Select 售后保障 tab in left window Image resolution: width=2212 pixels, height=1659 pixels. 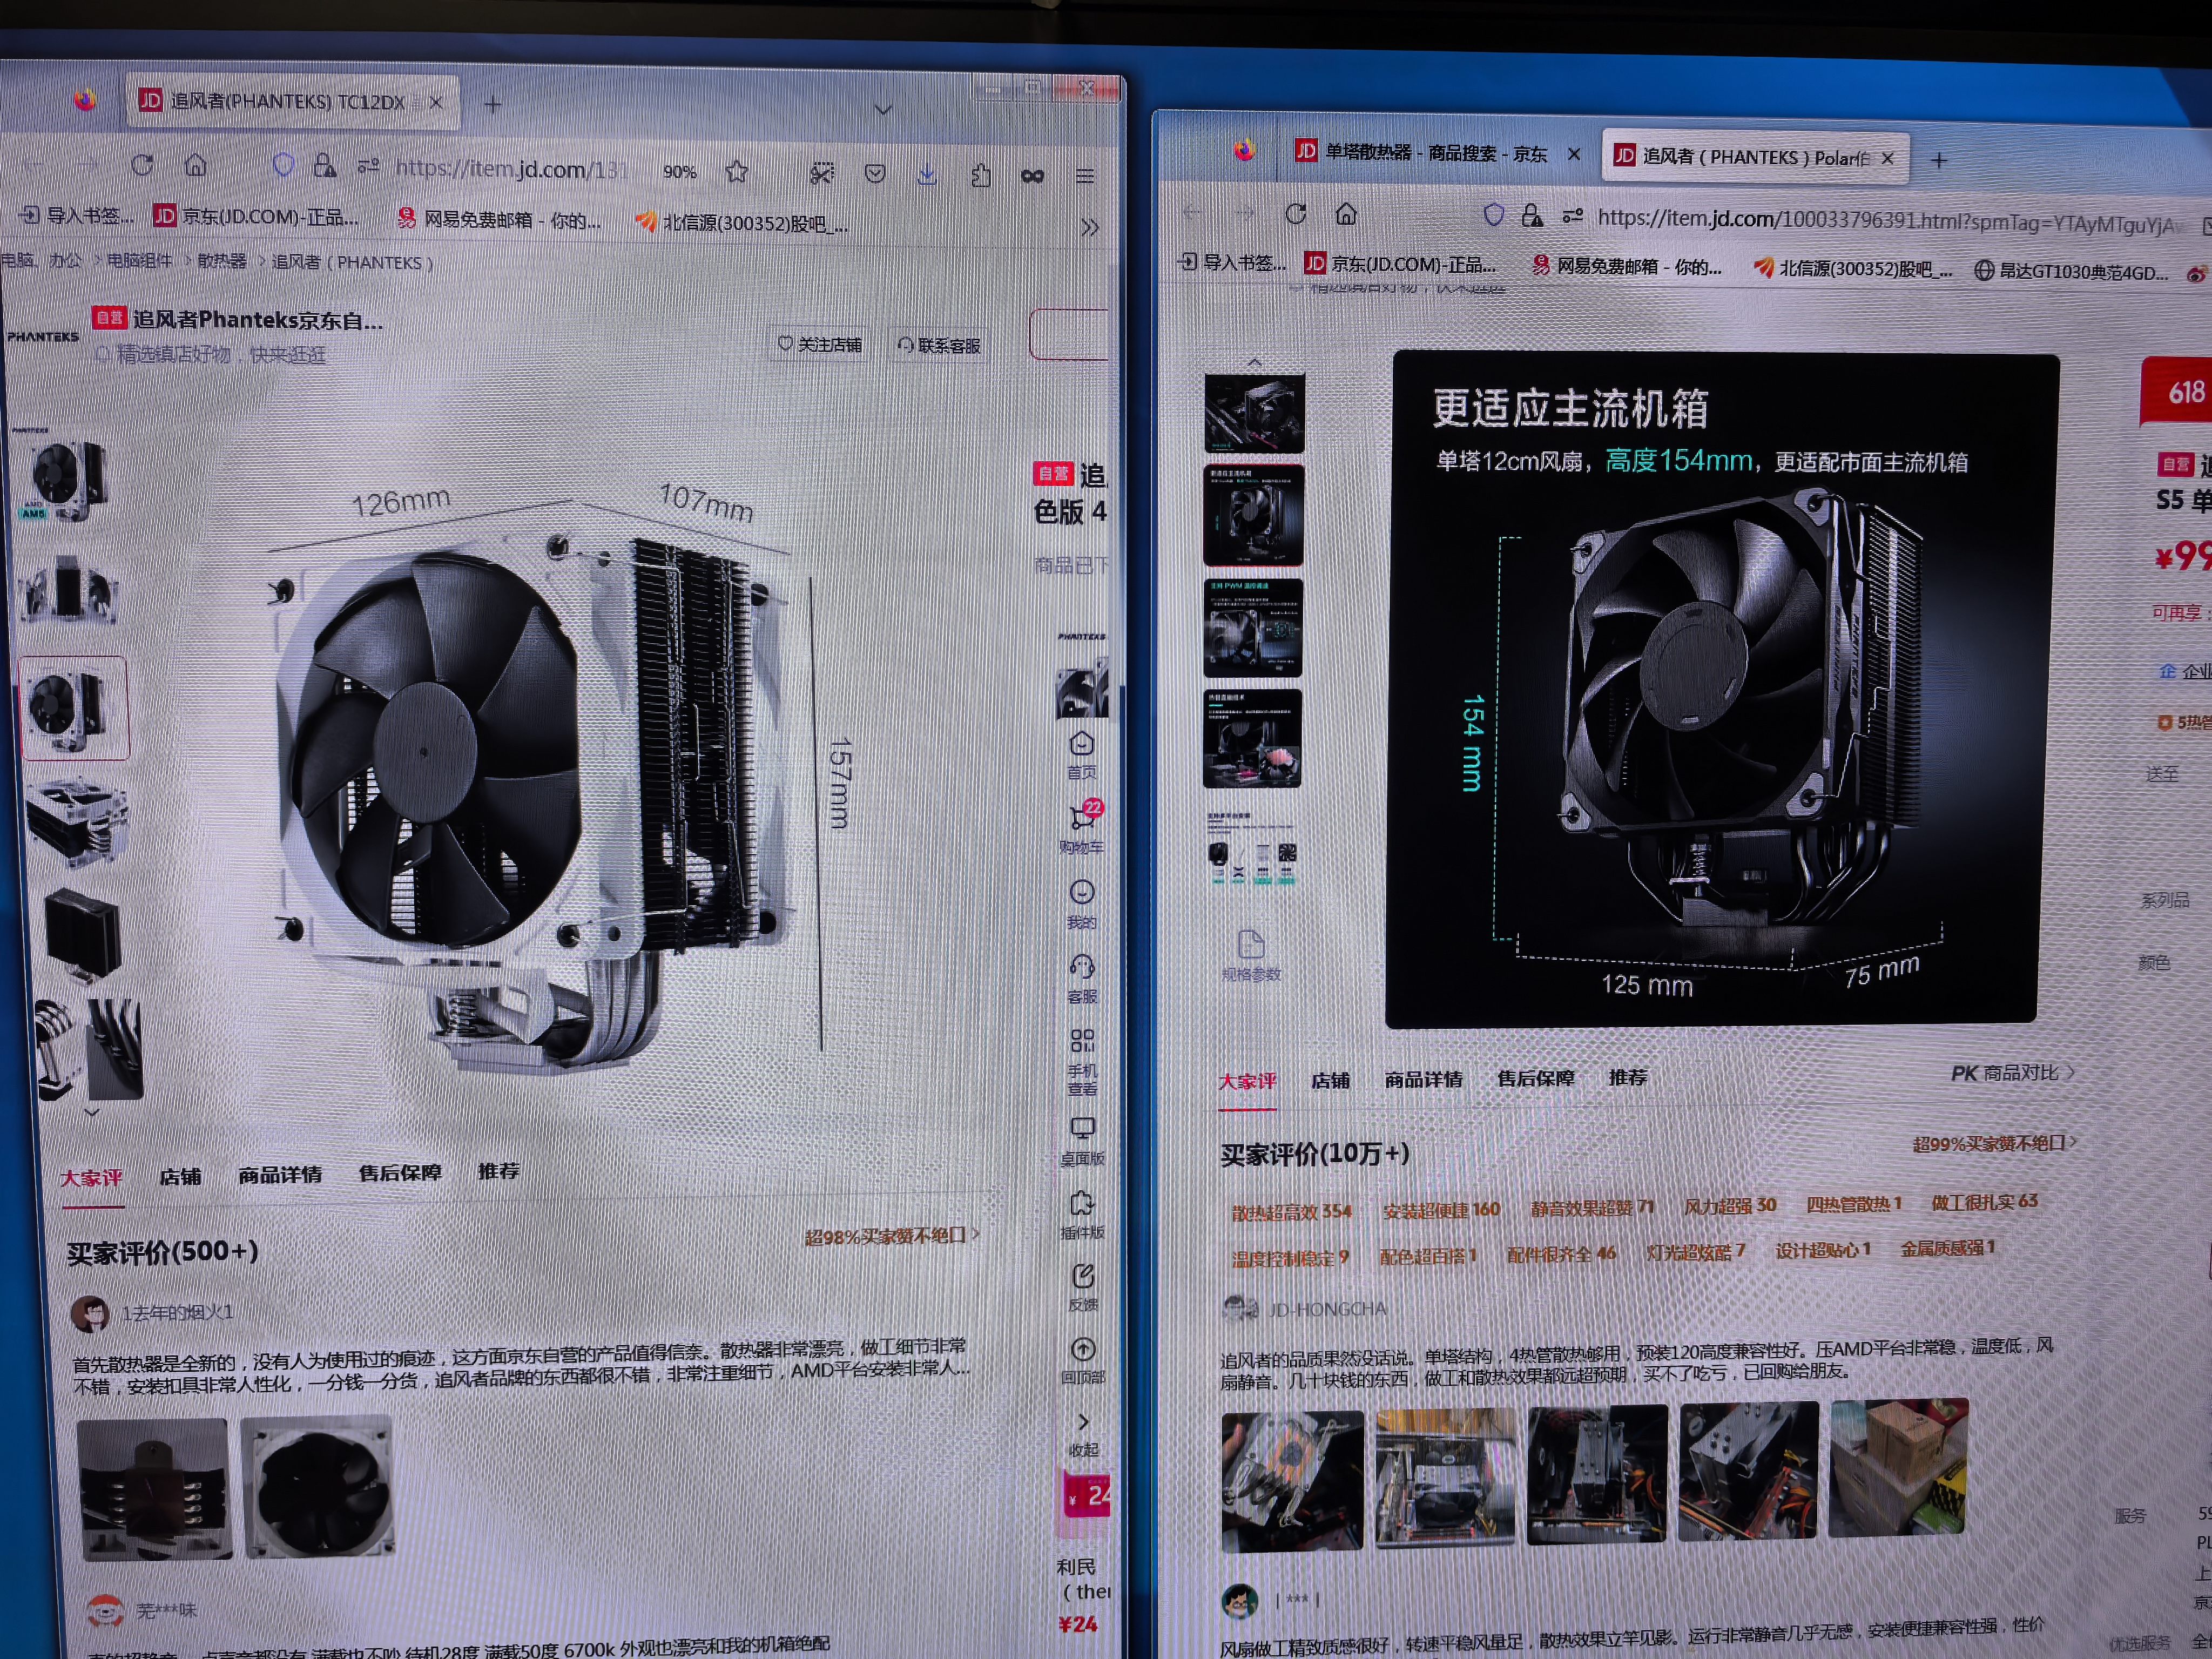click(x=400, y=1172)
